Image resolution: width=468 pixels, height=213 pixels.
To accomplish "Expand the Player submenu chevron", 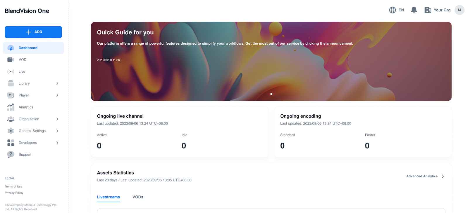I will [x=57, y=95].
